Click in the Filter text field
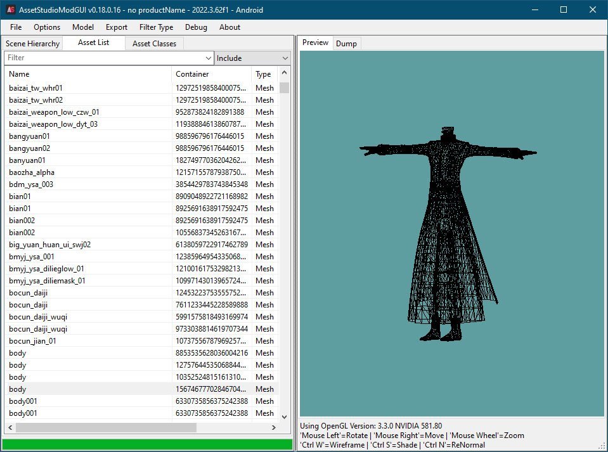This screenshot has height=452, width=608. 105,58
